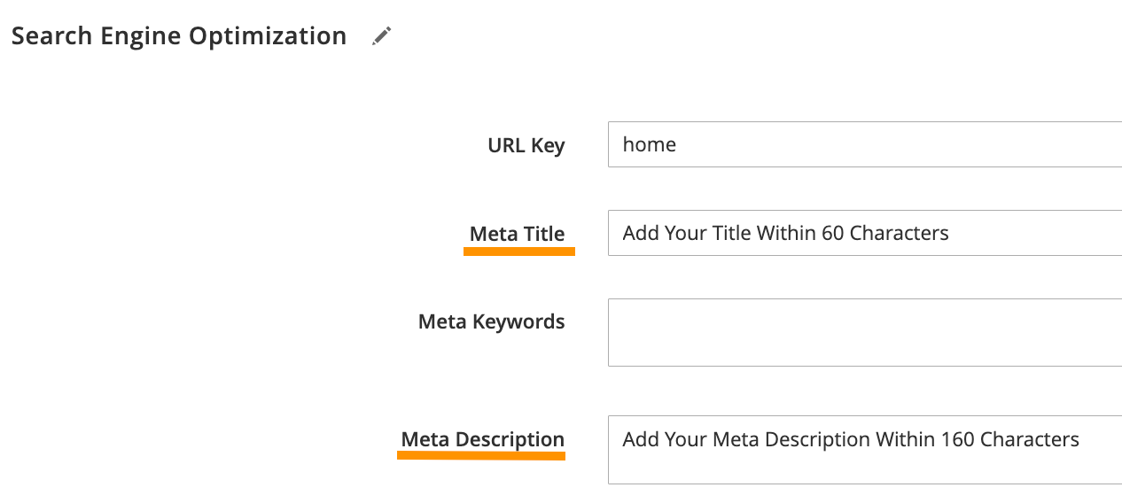Click the pencil edit icon beside the heading
The height and width of the screenshot is (503, 1122).
[382, 36]
